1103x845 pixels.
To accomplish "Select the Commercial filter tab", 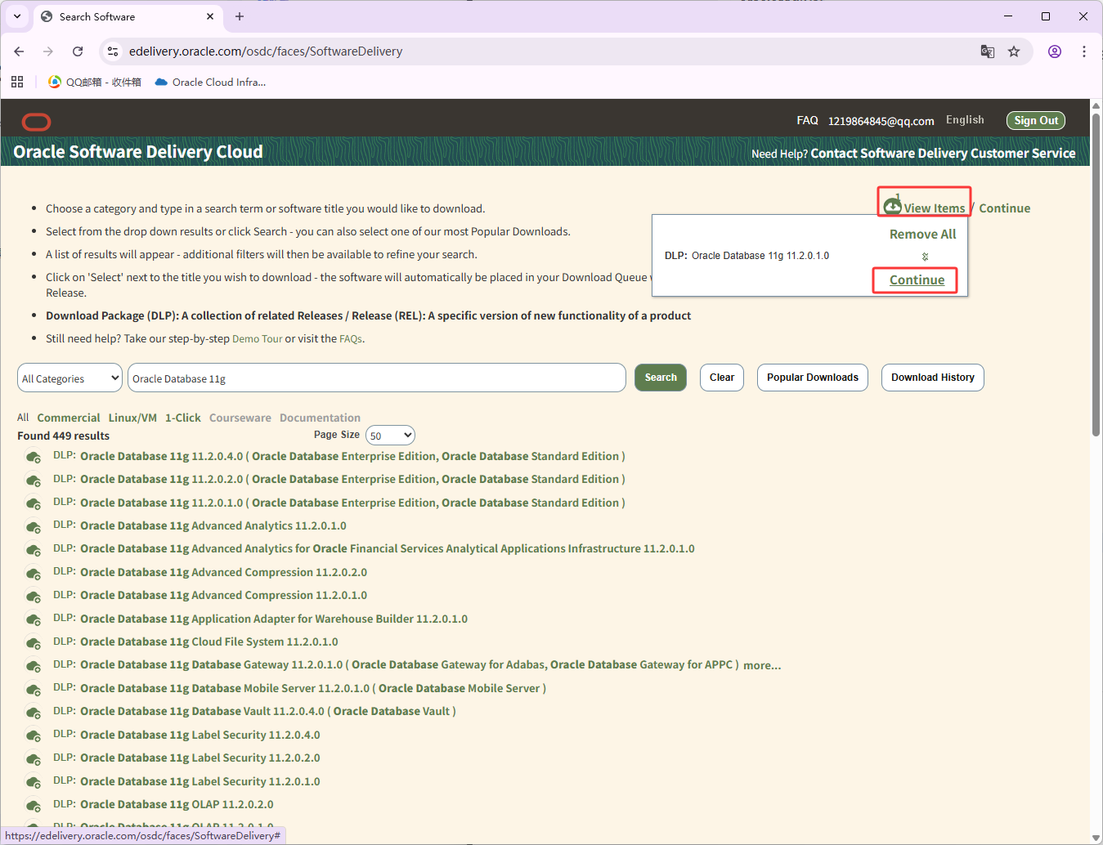I will coord(69,418).
